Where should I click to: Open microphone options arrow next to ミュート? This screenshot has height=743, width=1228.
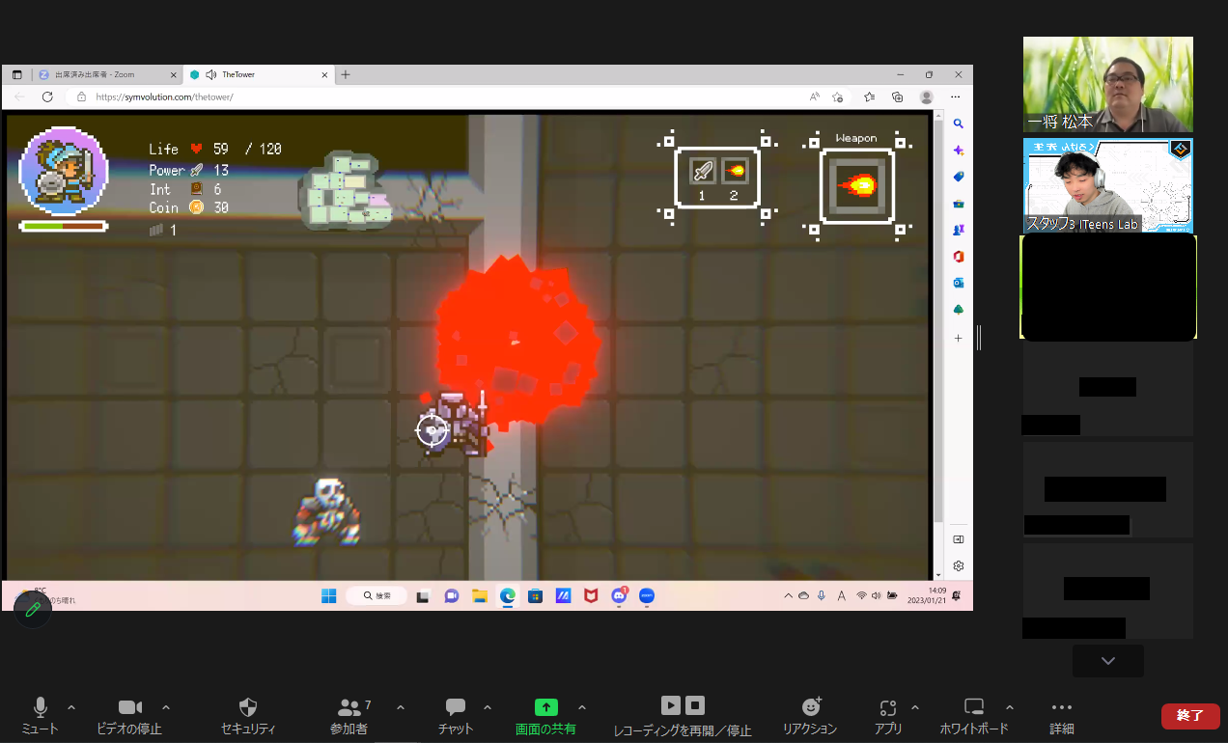click(x=71, y=707)
